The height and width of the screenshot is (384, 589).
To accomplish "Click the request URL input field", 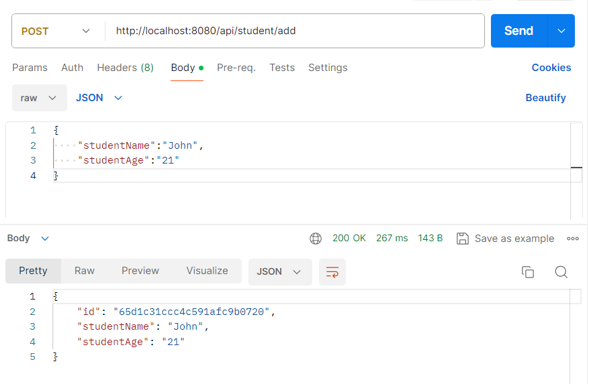I will coord(296,31).
